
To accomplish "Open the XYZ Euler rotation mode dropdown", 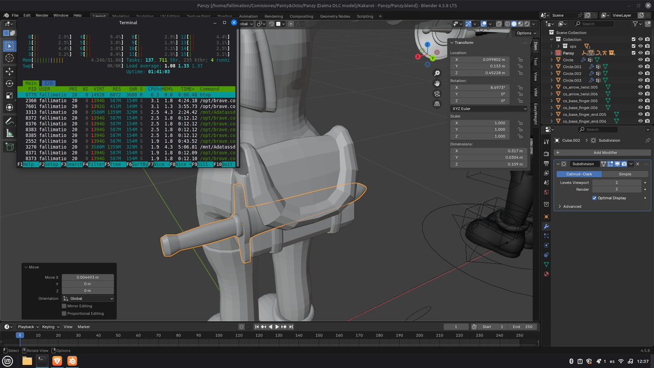I will 489,108.
